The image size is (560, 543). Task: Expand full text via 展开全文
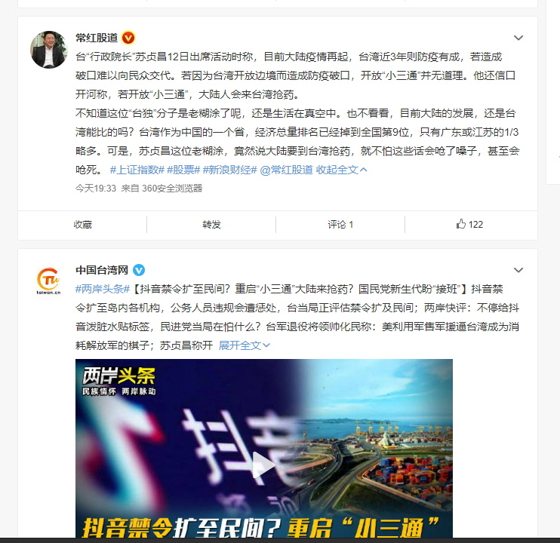[x=245, y=345]
